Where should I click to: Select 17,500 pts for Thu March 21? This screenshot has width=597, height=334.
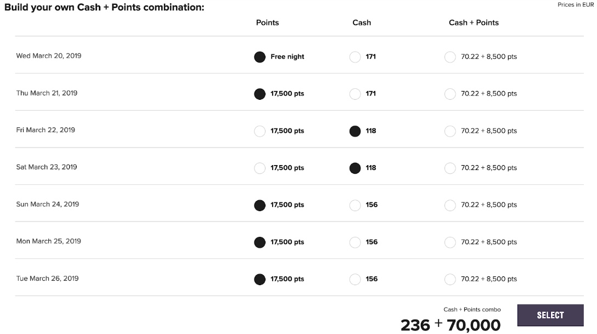[x=260, y=94]
